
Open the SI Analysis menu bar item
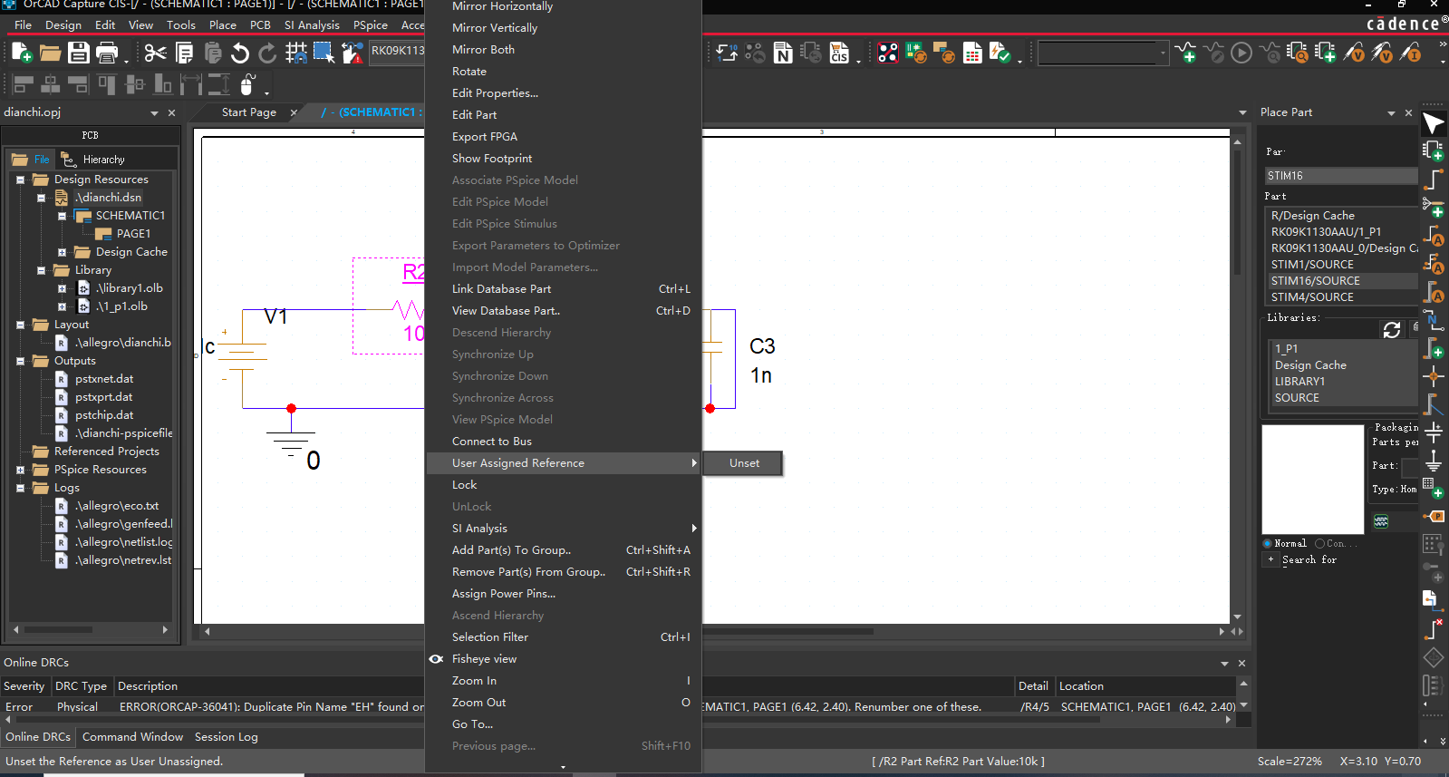coord(312,25)
